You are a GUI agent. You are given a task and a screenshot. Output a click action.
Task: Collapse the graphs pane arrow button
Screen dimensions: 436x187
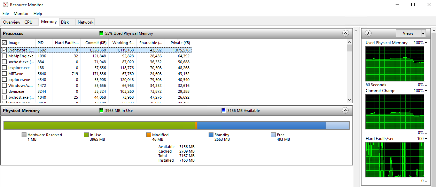click(x=368, y=33)
